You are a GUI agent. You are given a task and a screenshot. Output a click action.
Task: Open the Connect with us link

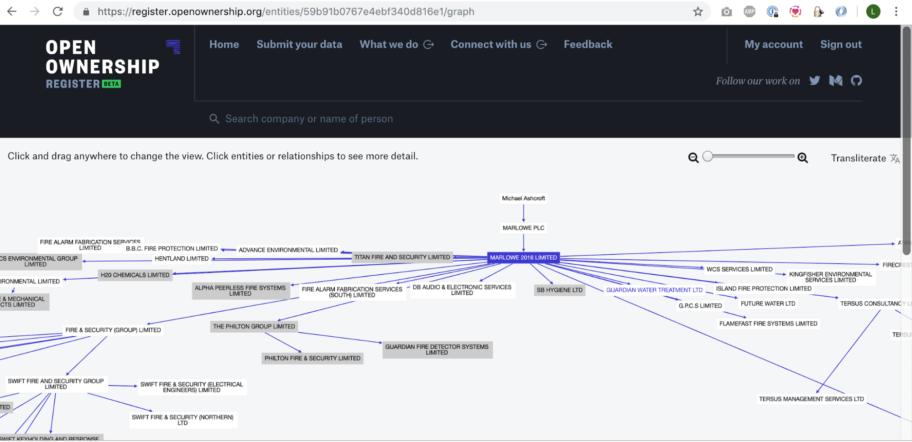coord(499,44)
